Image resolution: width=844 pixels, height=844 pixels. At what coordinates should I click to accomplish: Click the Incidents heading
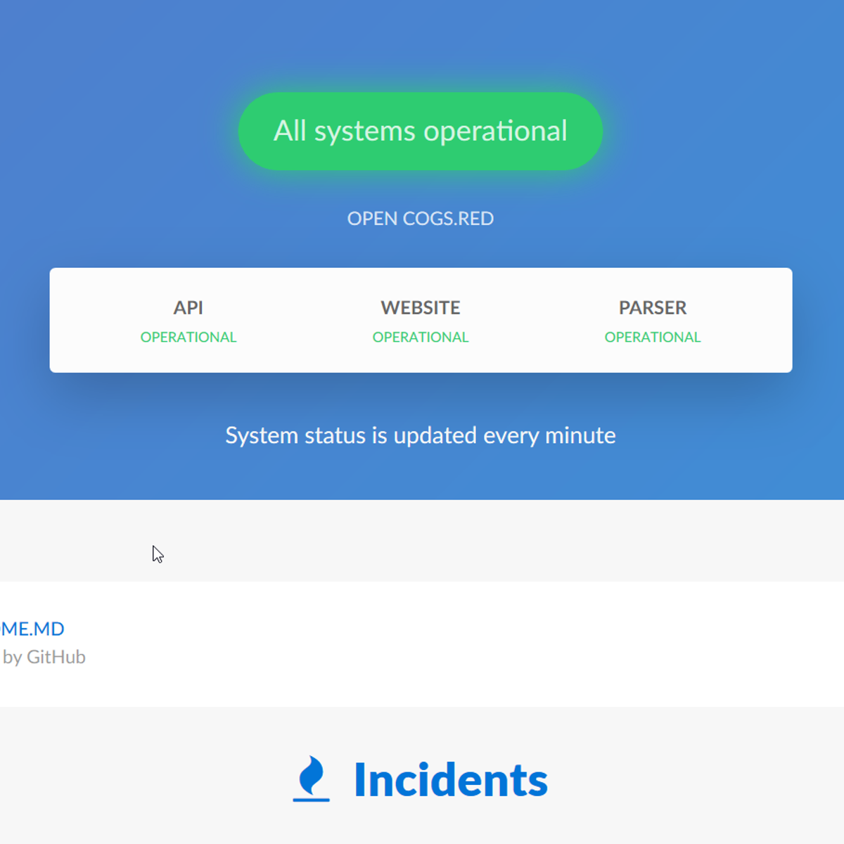(450, 780)
